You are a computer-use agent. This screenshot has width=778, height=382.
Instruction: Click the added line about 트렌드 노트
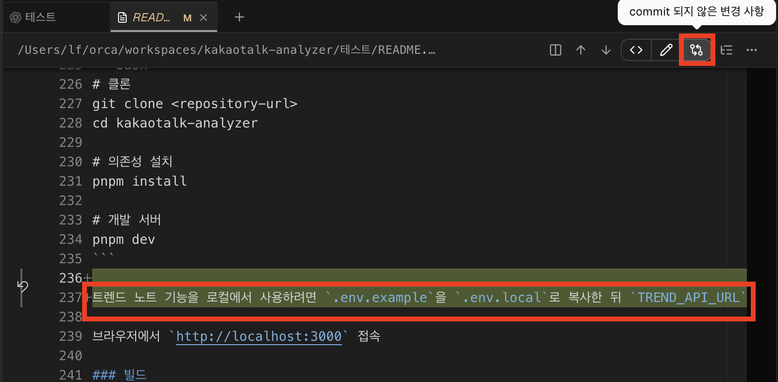[420, 298]
